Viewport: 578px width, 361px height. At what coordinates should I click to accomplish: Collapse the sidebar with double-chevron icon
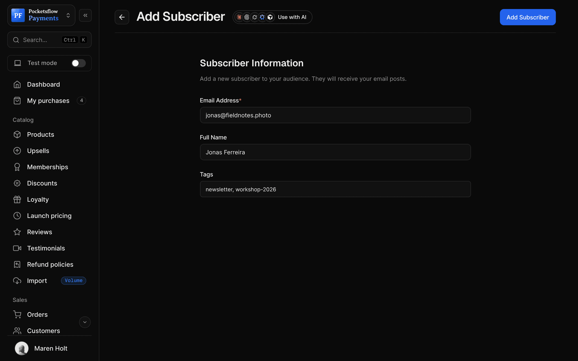pos(85,15)
